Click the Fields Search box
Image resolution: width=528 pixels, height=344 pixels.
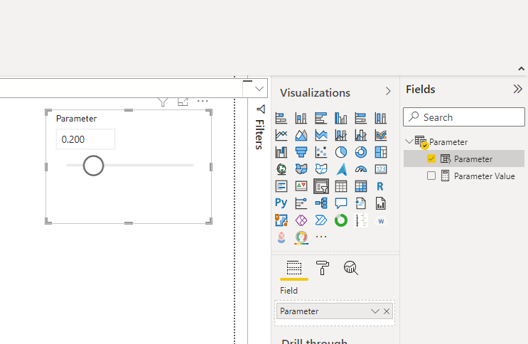point(464,117)
